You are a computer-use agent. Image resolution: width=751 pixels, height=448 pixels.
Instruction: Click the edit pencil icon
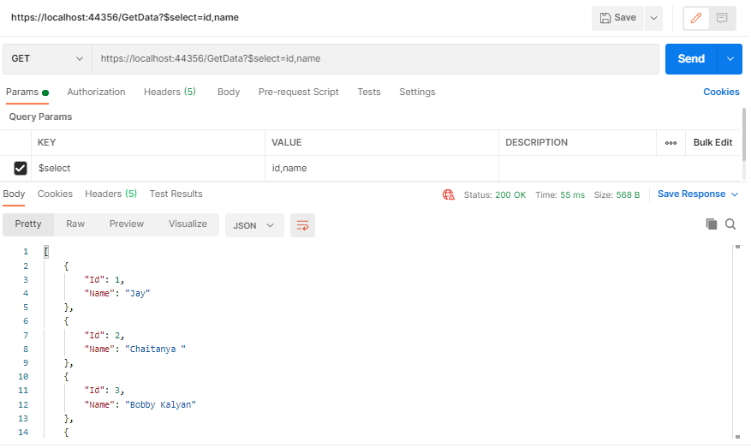[697, 17]
